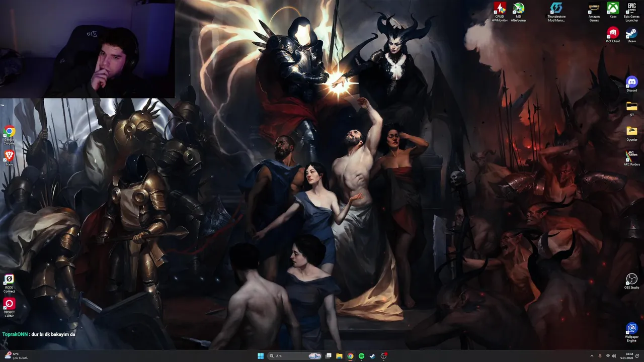Viewport: 644px width, 362px height.
Task: Open the Windows Start menu
Action: pyautogui.click(x=261, y=356)
